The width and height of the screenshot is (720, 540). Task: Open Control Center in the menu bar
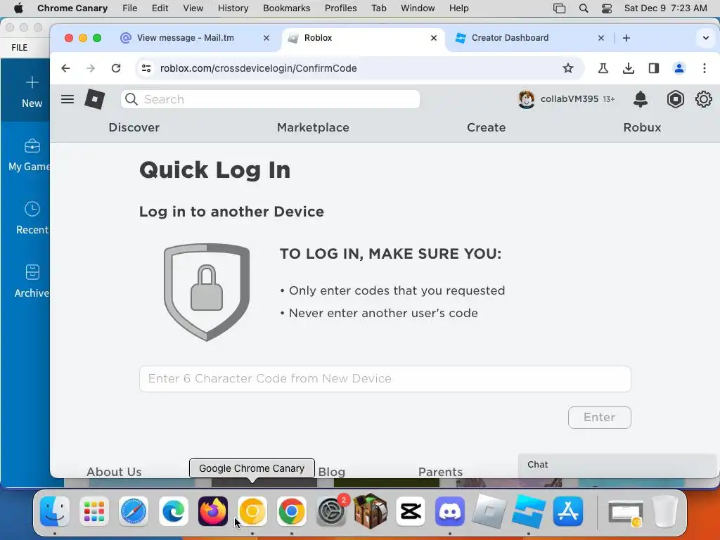[x=607, y=8]
